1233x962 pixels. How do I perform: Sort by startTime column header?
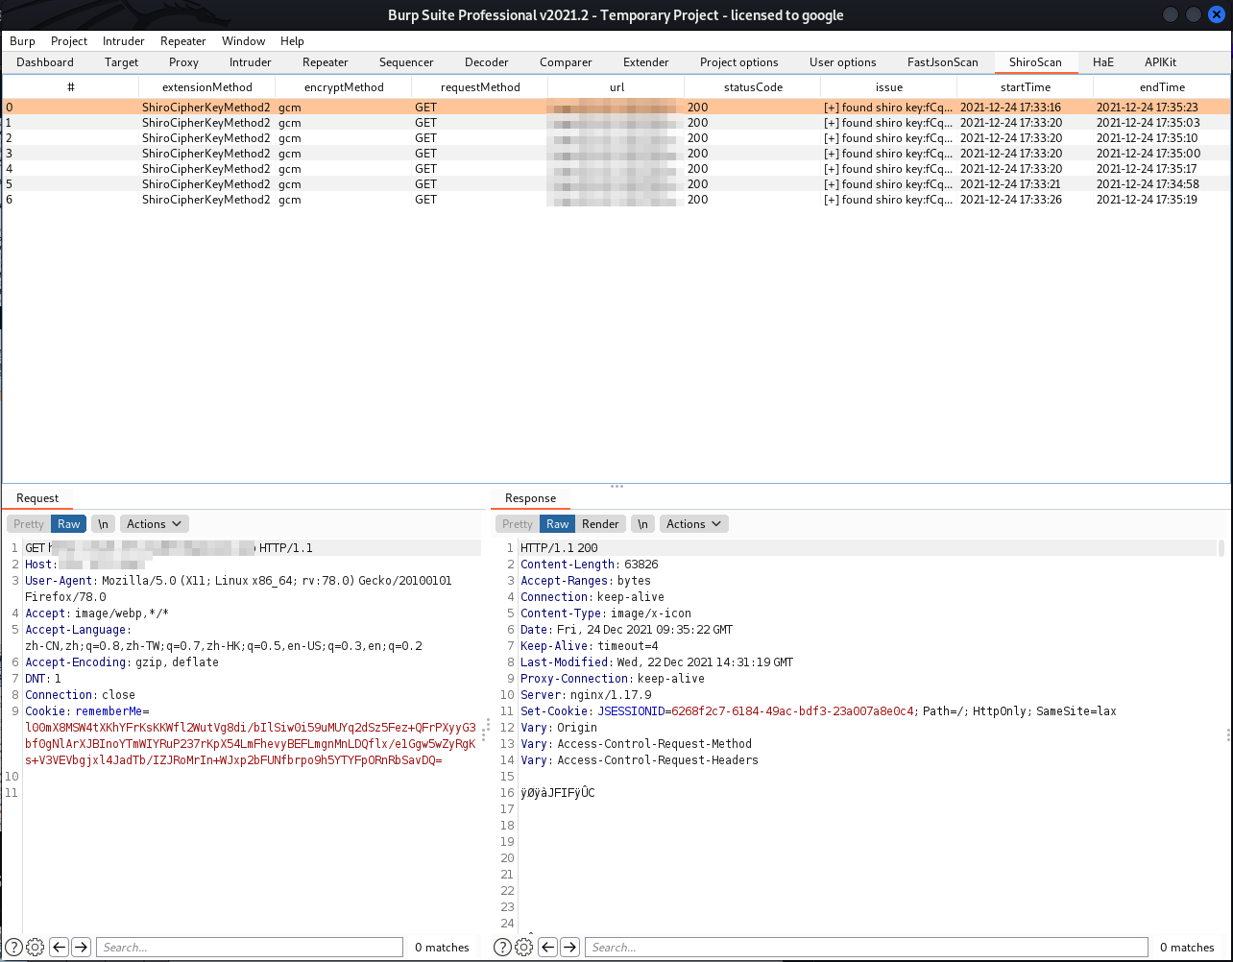pyautogui.click(x=1026, y=86)
